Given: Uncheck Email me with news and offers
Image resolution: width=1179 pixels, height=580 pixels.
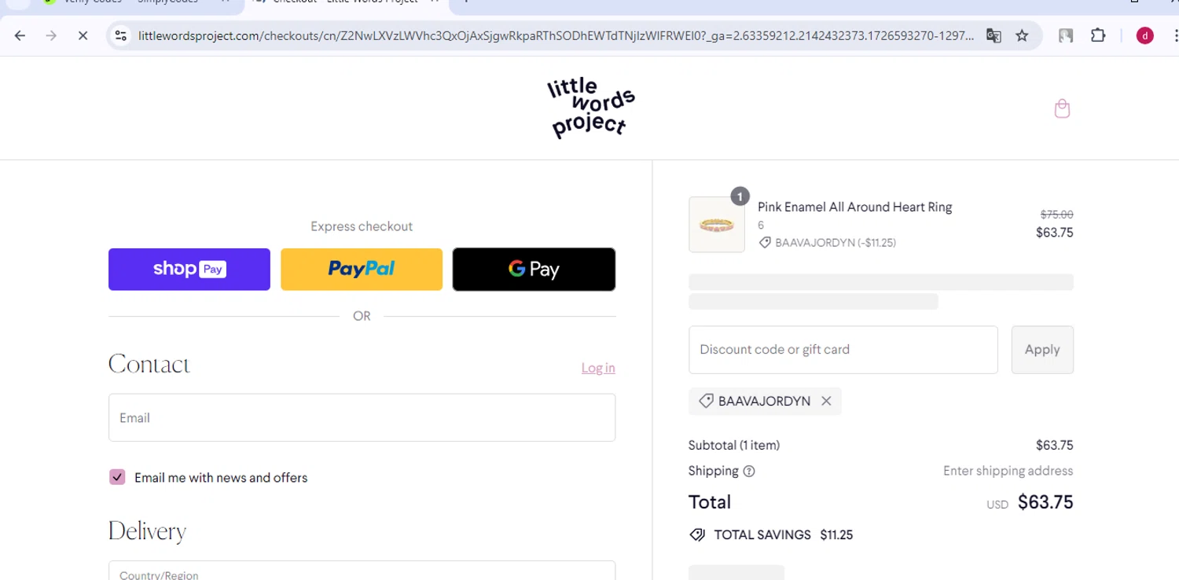Looking at the screenshot, I should (x=117, y=477).
